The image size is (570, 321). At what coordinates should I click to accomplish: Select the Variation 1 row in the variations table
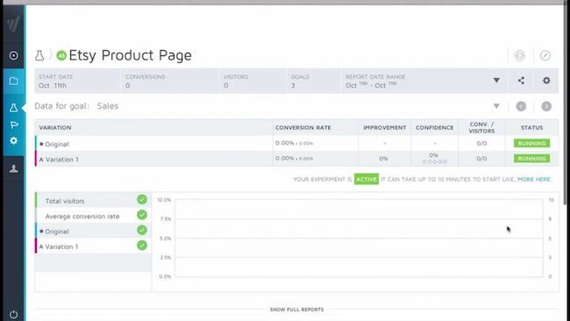pos(296,159)
